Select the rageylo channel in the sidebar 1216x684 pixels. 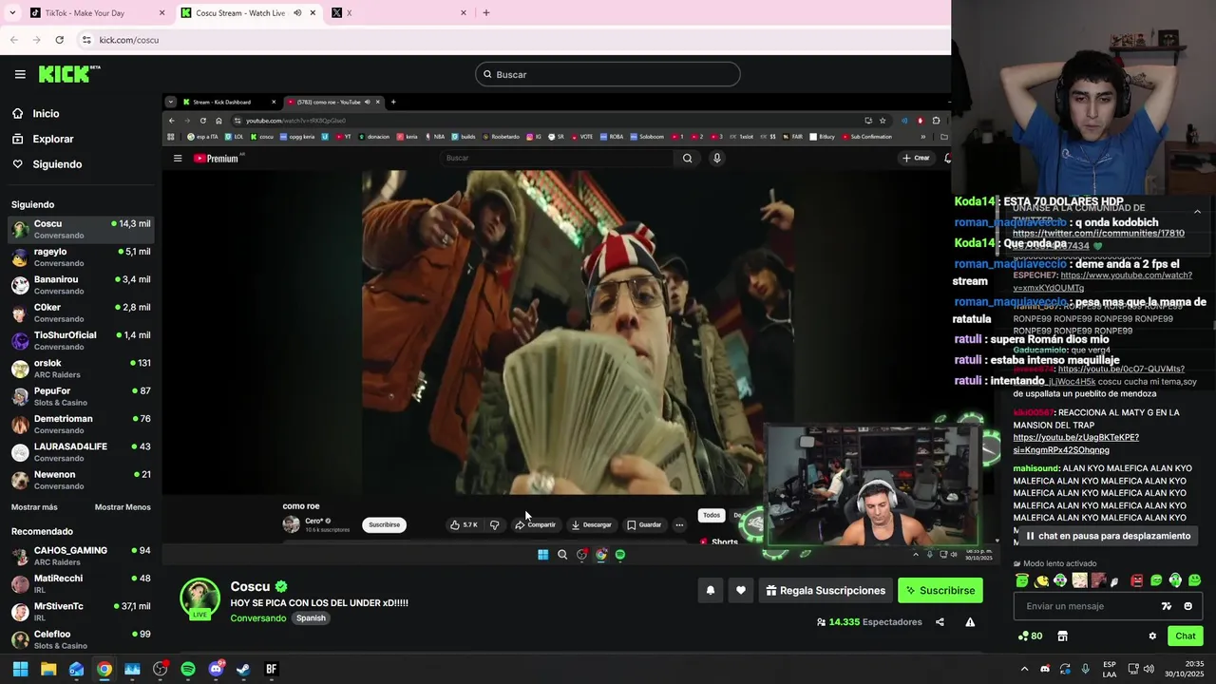pos(81,256)
